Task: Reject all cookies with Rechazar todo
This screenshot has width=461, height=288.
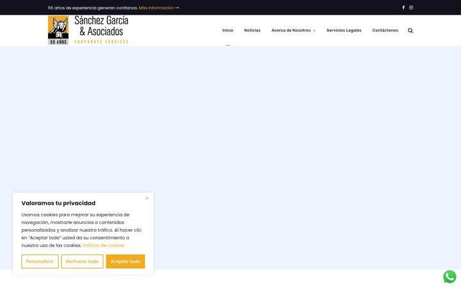Action: (83, 262)
